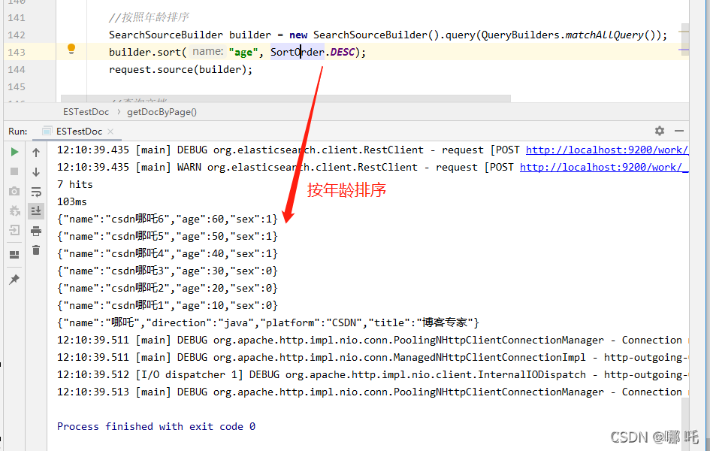Click line number 142 in gutter
This screenshot has width=710, height=451.
(x=17, y=35)
